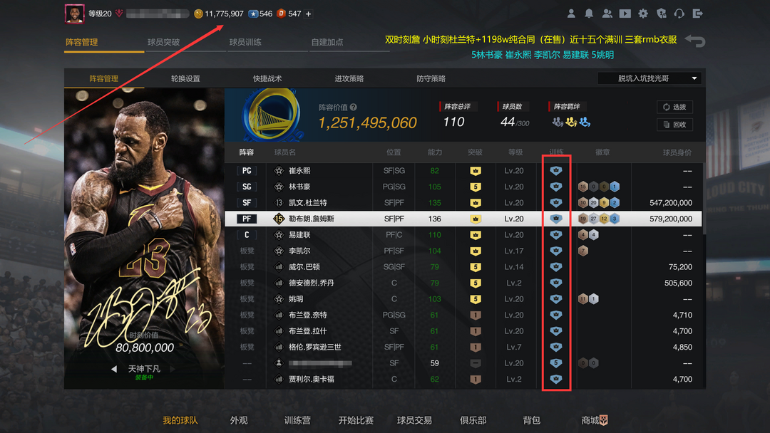Click the back arrow icon at top right
770x433 pixels.
coord(695,41)
